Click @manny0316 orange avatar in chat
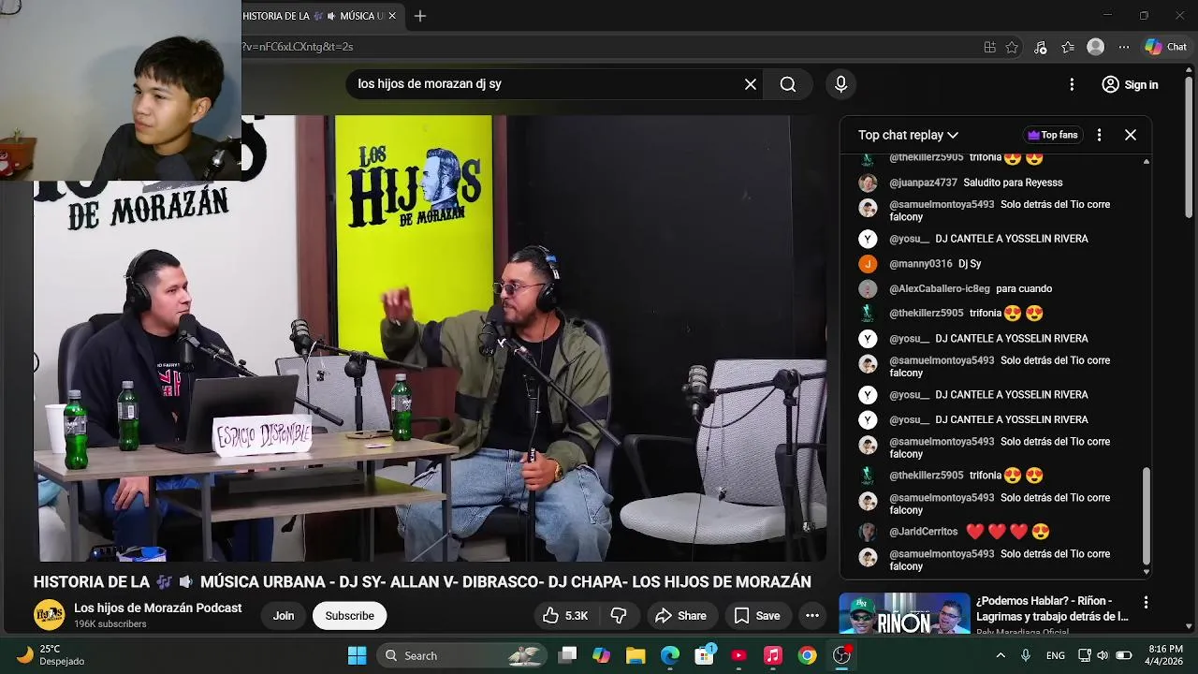1198x674 pixels. (x=868, y=264)
